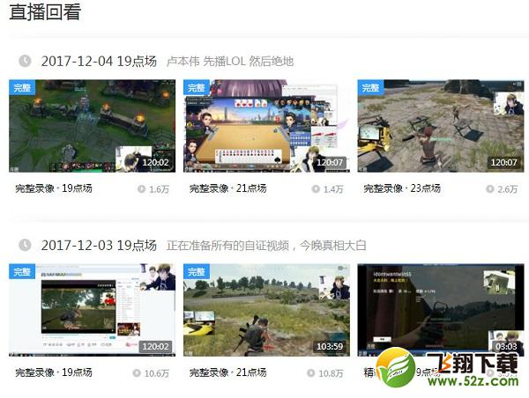Viewport: 529px width, 398px height.
Task: Click the 2017-12-03 19点场 session heading
Action: pyautogui.click(x=99, y=246)
